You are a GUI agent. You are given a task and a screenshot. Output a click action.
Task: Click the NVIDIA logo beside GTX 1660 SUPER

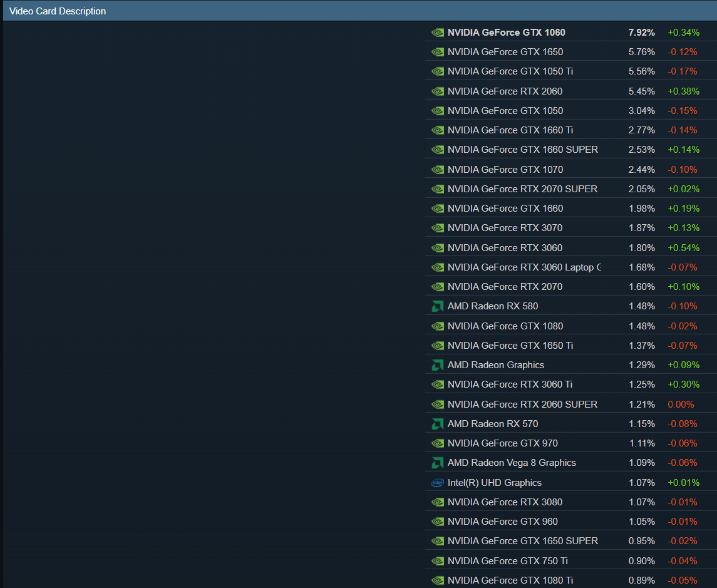tap(438, 150)
